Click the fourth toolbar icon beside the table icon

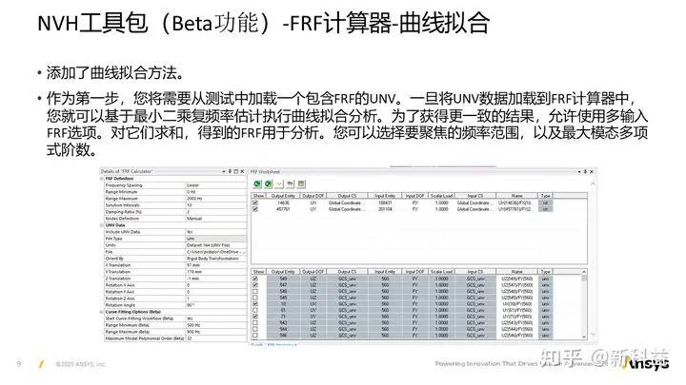(290, 183)
